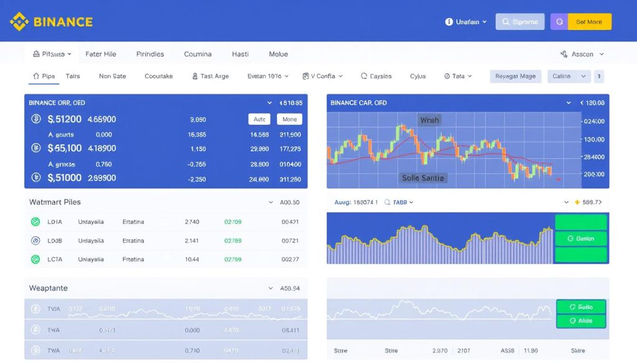Click the Binance diamond logo icon

[19, 22]
